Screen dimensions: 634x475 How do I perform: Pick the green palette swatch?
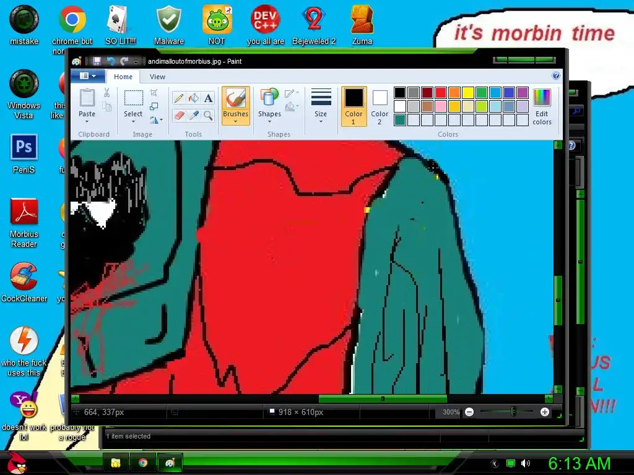coord(482,93)
